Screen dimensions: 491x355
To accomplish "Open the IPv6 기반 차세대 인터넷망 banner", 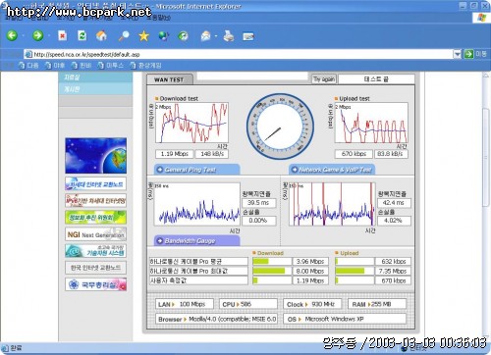I will click(x=95, y=200).
